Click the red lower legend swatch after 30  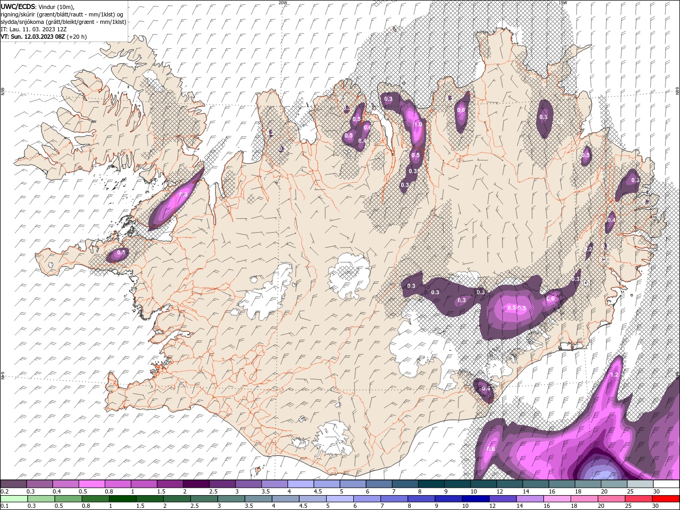click(x=665, y=499)
